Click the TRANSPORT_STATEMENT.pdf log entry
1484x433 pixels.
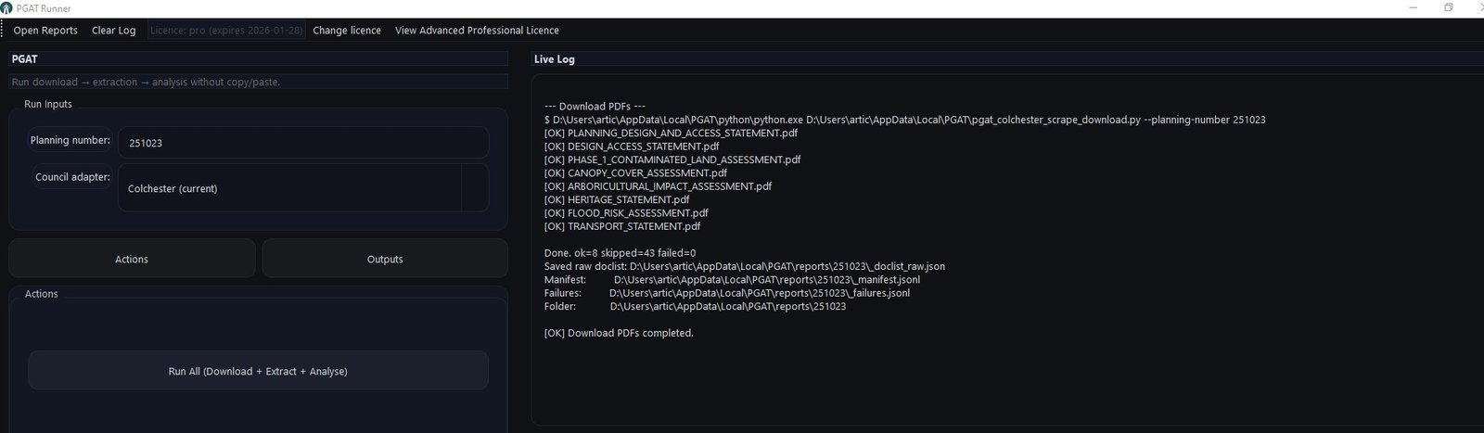click(622, 226)
